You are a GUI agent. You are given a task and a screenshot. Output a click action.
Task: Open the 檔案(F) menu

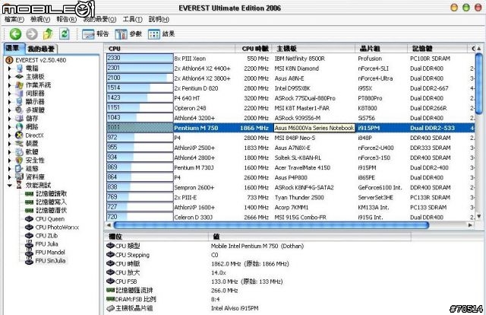(14, 19)
